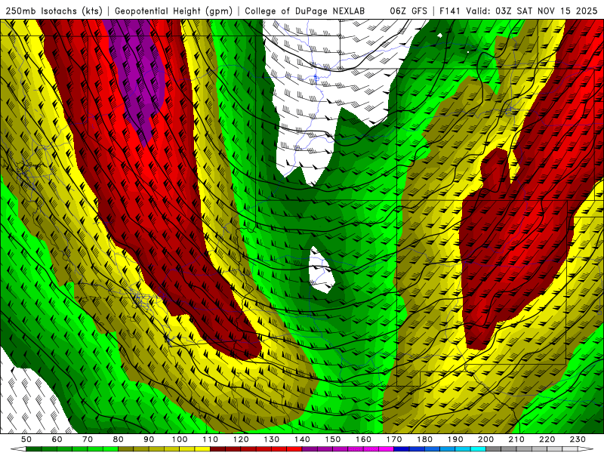This screenshot has width=604, height=453.
Task: Click the colorbar value label 190
Action: pos(455,439)
